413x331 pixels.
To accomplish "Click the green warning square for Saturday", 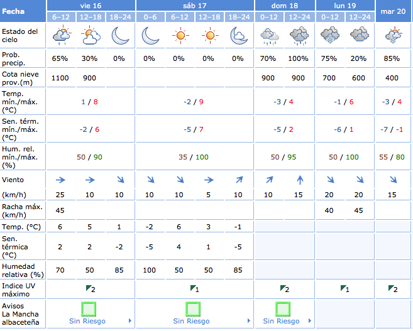I will pyautogui.click(x=192, y=308).
